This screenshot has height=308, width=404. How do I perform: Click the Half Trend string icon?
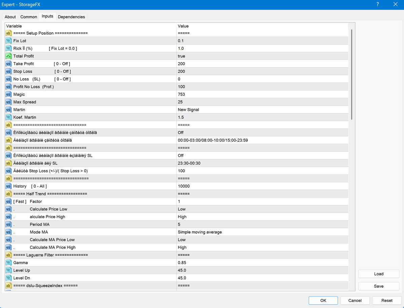coord(9,194)
